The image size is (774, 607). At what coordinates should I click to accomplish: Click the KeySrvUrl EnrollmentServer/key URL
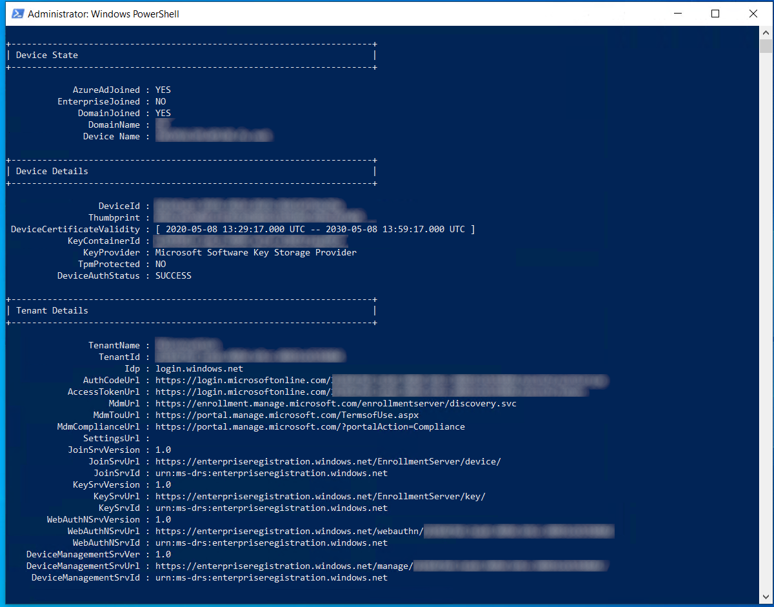click(320, 497)
